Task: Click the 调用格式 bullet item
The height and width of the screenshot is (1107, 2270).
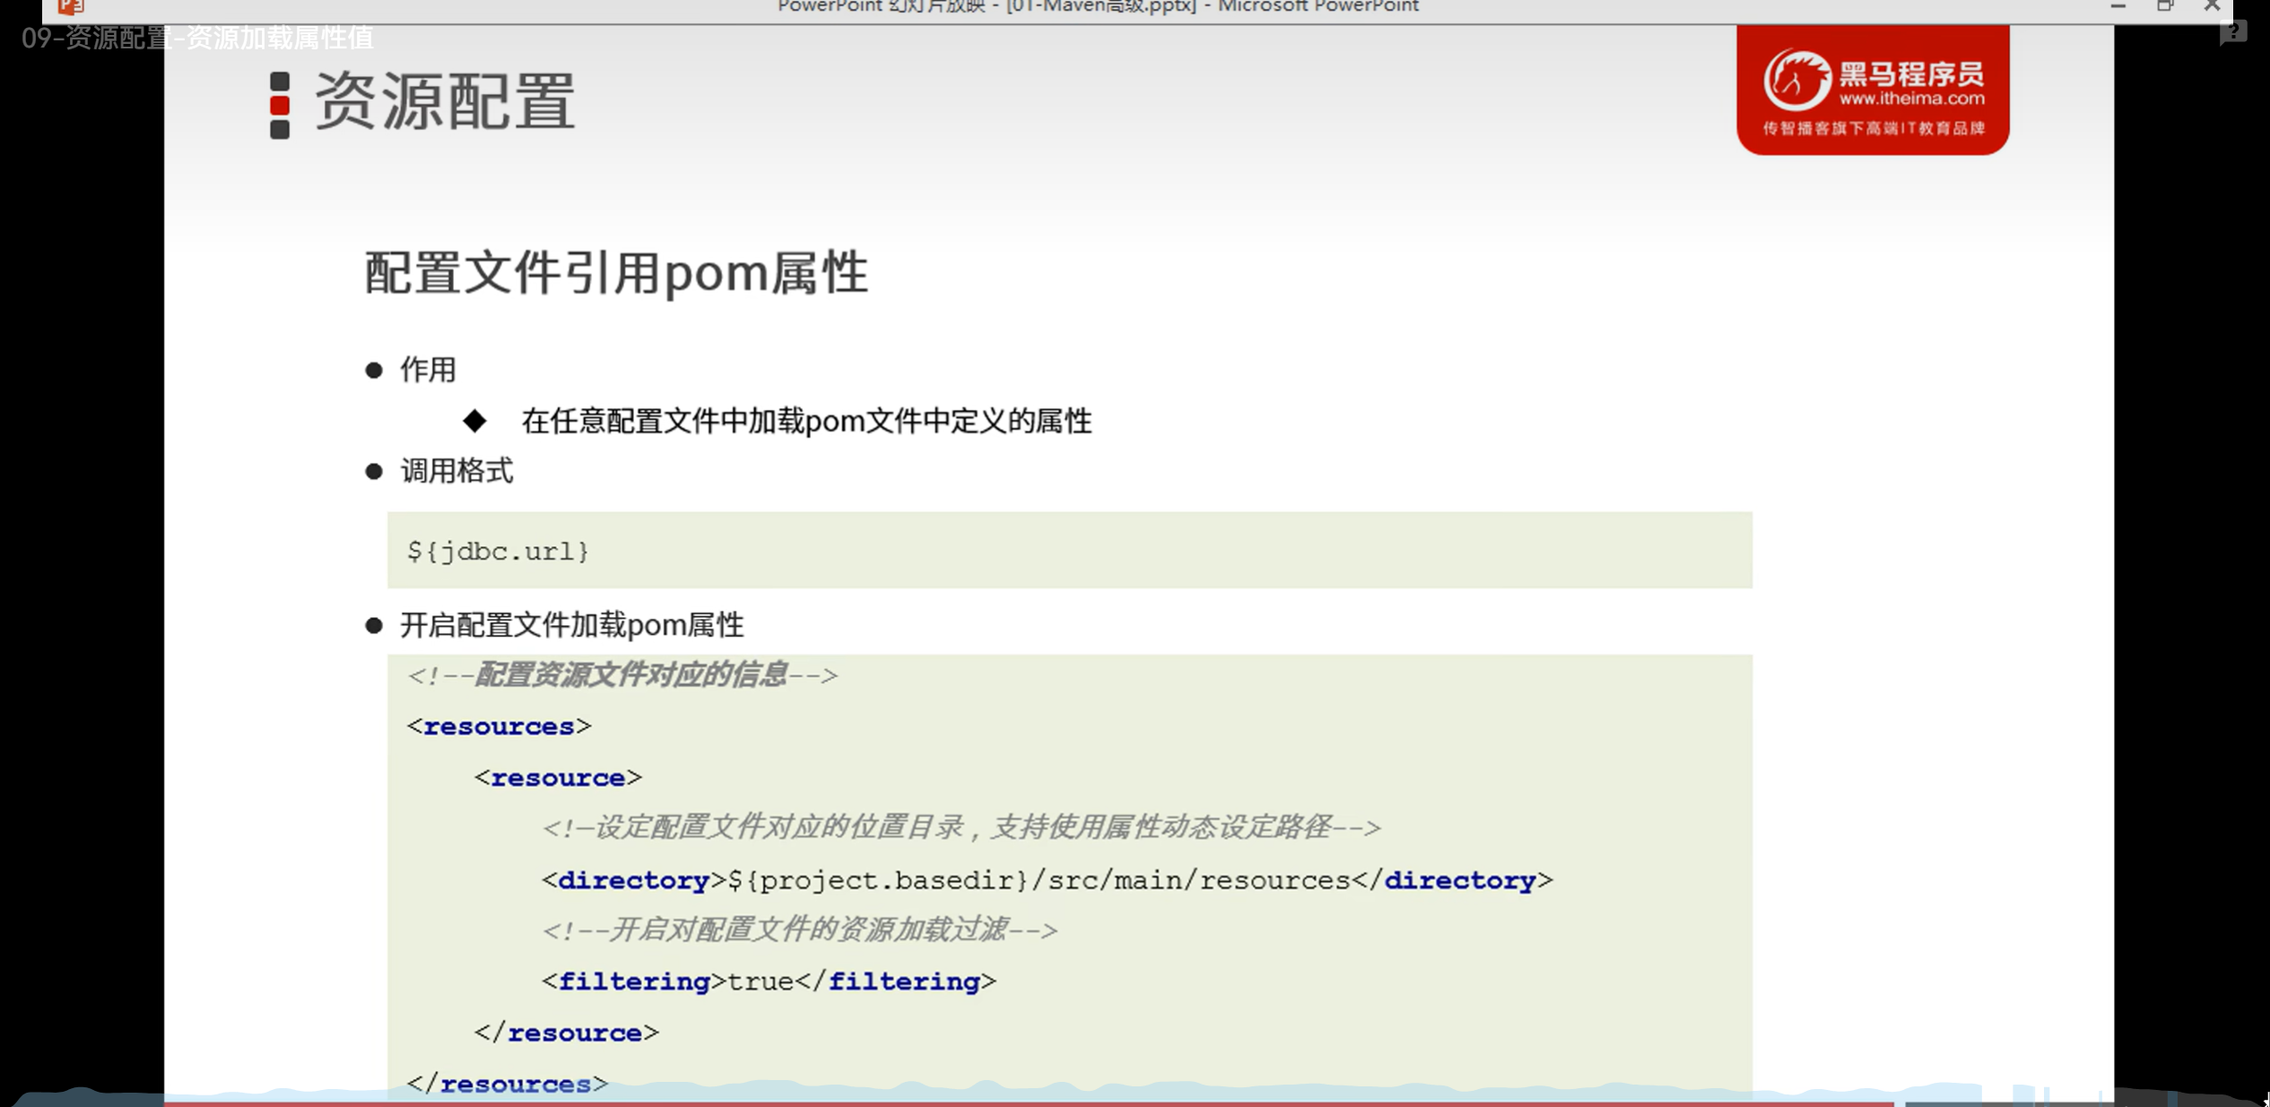Action: (456, 471)
